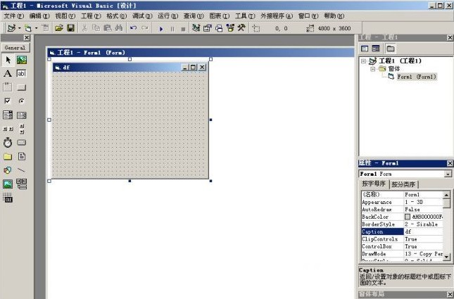Select the Data control in the toolbox

click(21, 184)
